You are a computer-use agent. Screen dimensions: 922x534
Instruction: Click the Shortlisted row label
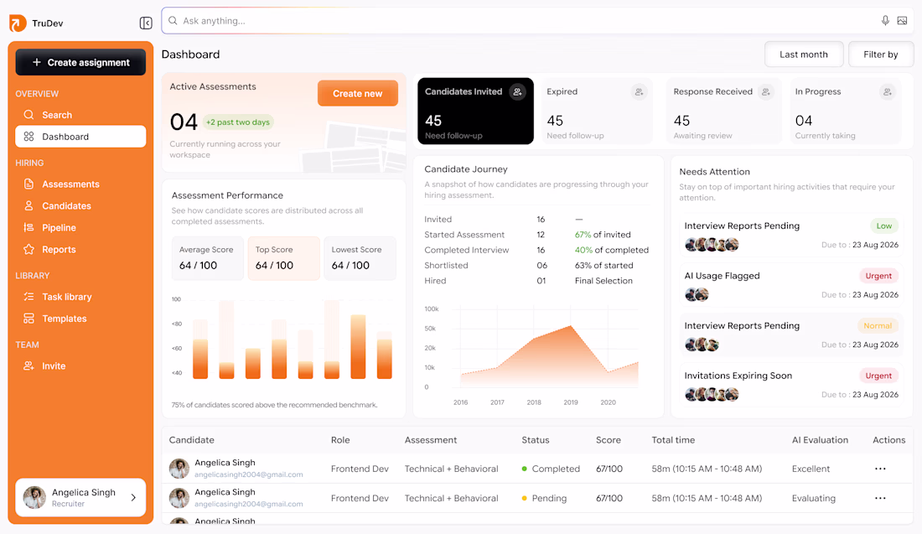446,265
